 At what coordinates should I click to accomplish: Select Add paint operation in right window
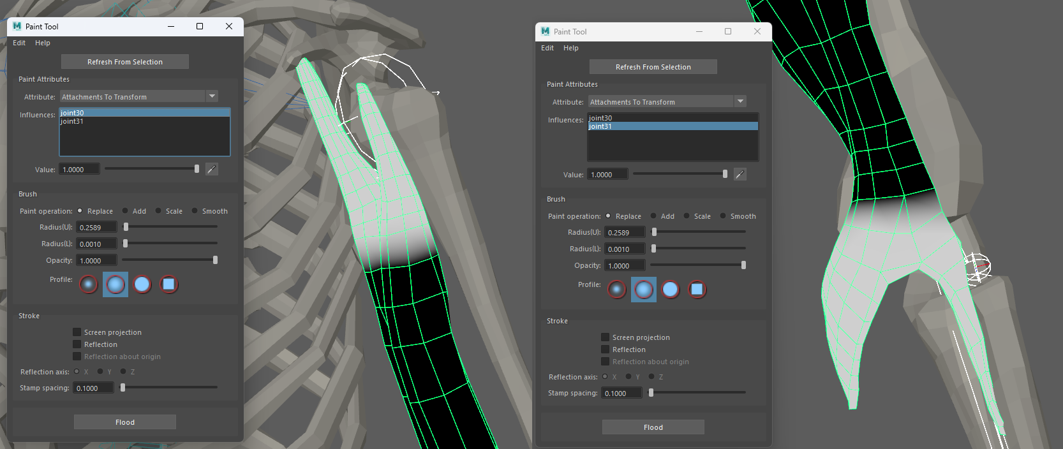653,216
